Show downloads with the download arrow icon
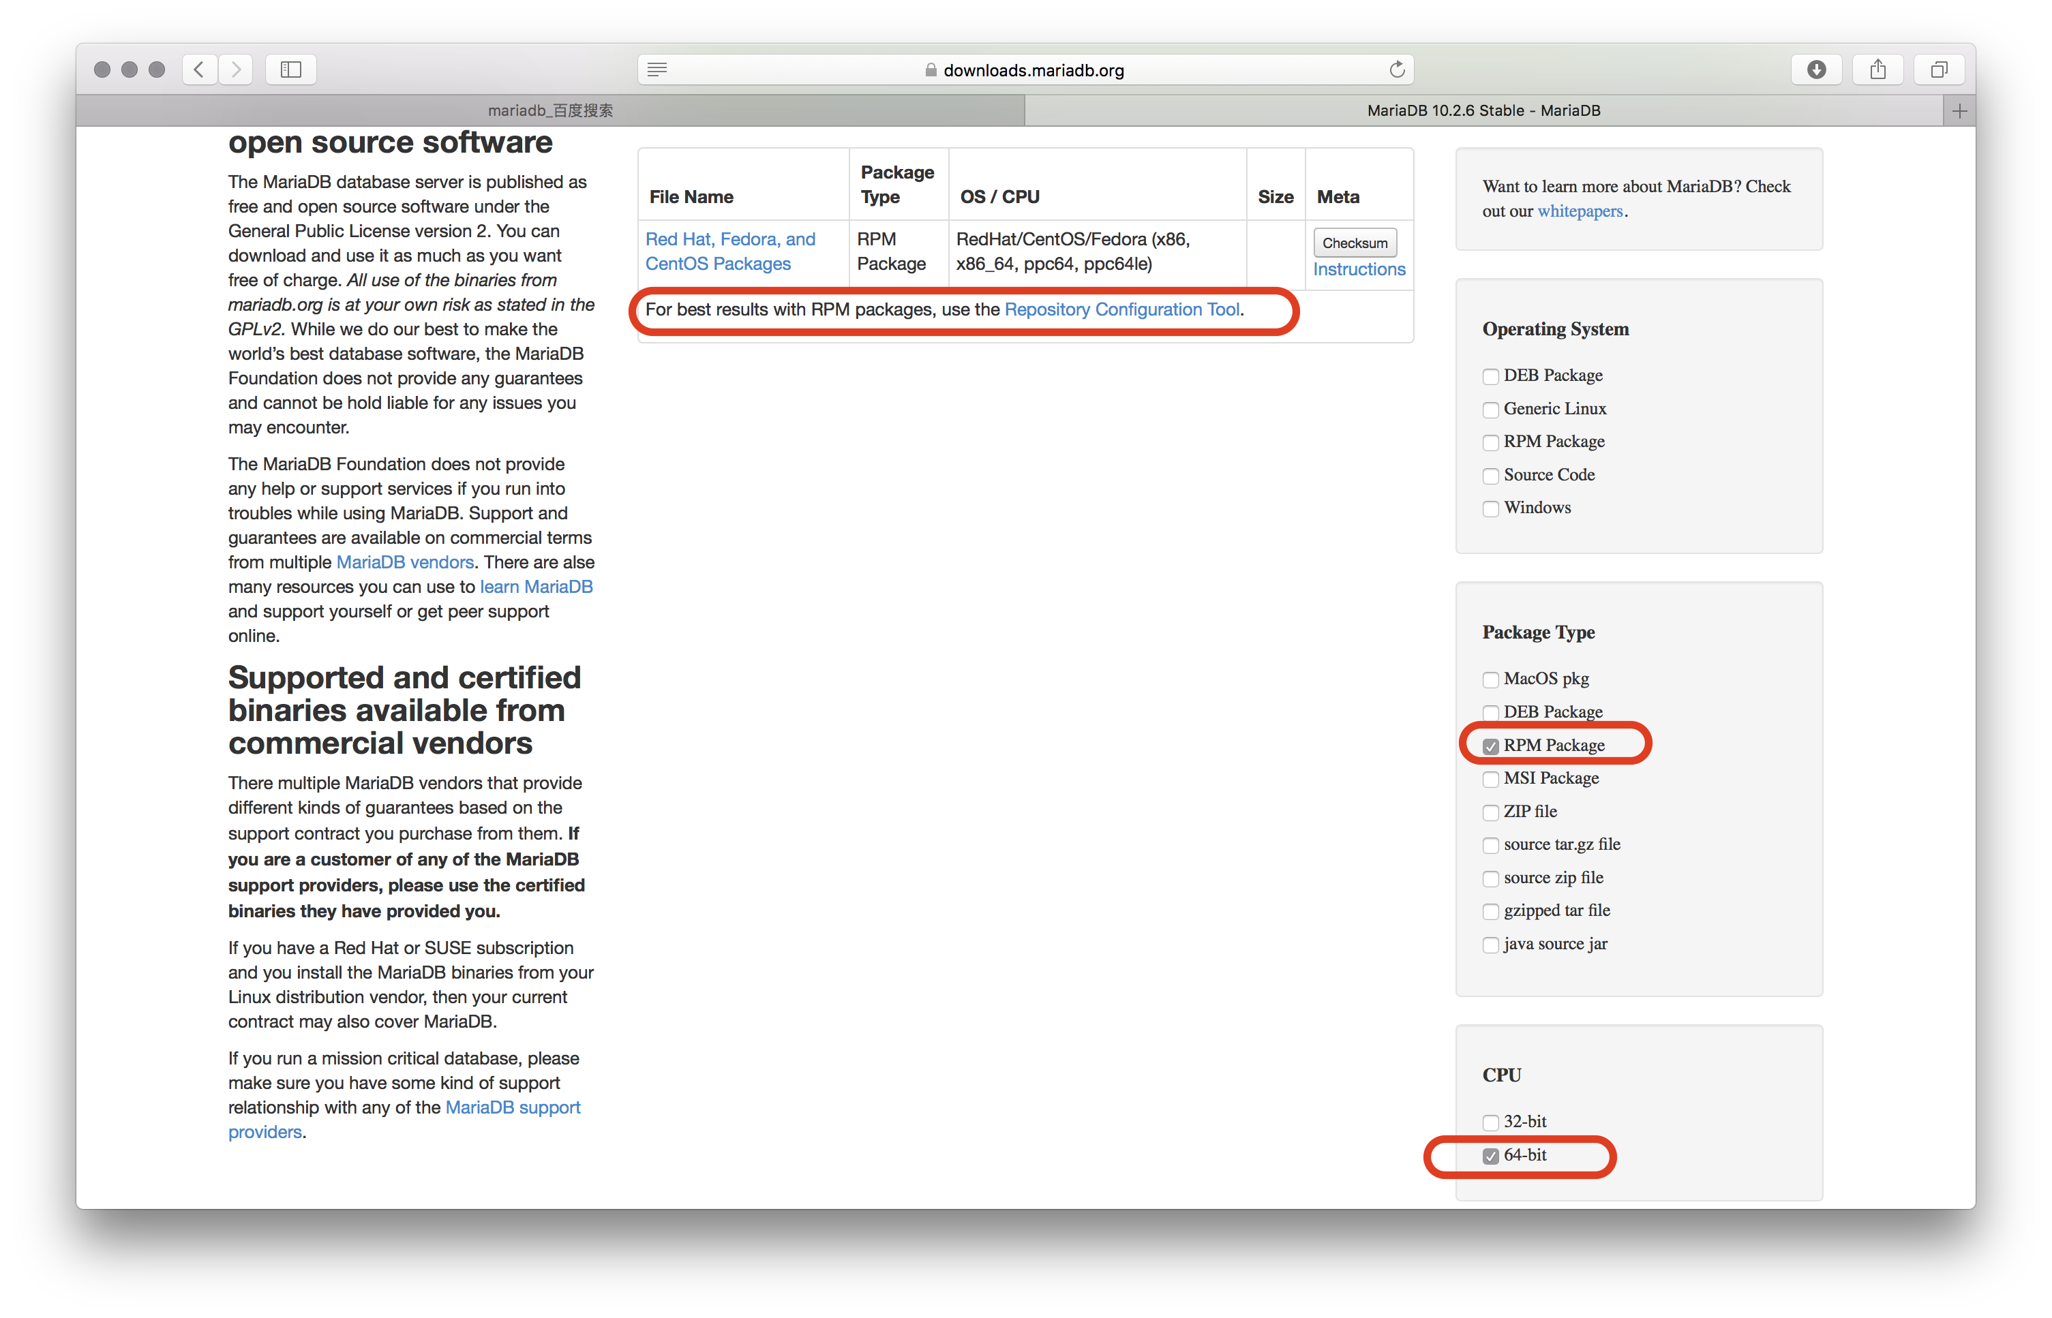Viewport: 2052px width, 1318px height. click(x=1815, y=70)
